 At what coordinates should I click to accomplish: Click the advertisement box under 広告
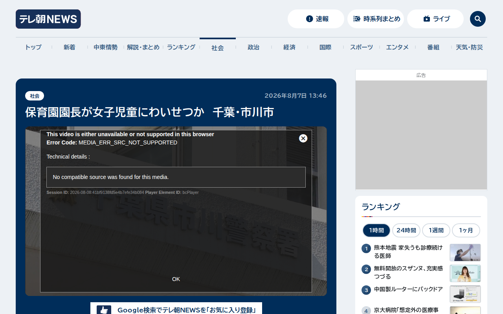point(421,135)
